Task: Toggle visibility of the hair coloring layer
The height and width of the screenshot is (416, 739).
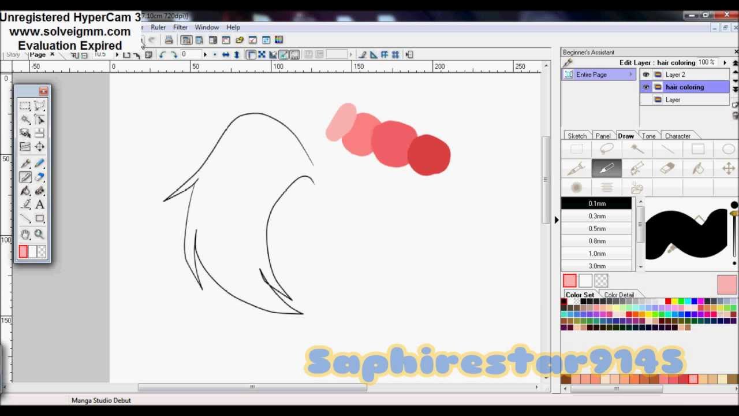Action: coord(645,87)
